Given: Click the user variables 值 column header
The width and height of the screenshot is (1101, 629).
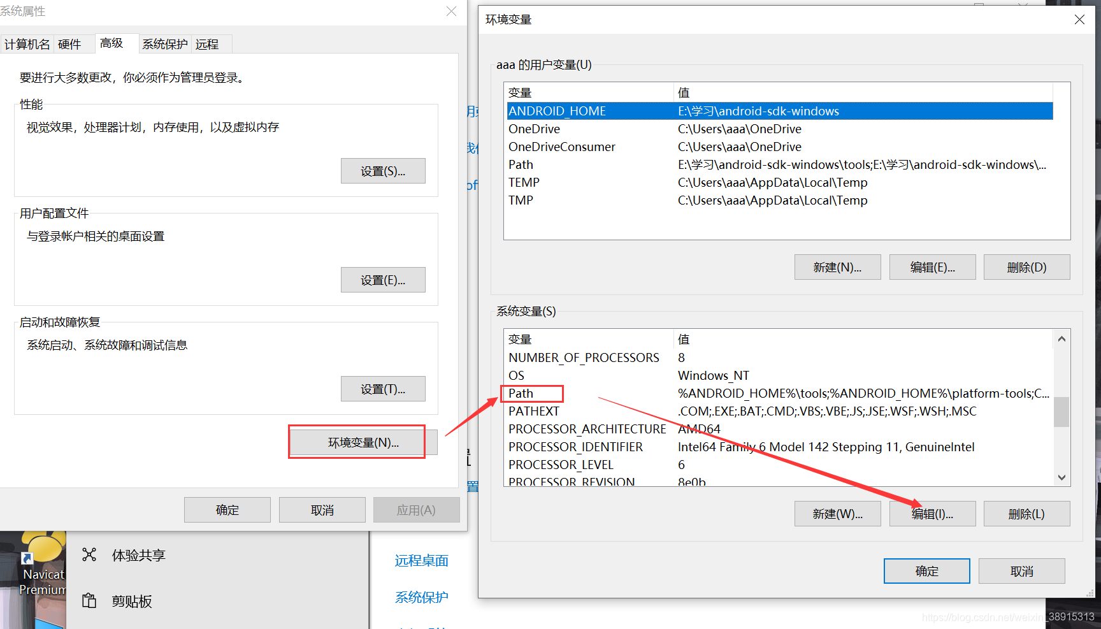Looking at the screenshot, I should (863, 92).
